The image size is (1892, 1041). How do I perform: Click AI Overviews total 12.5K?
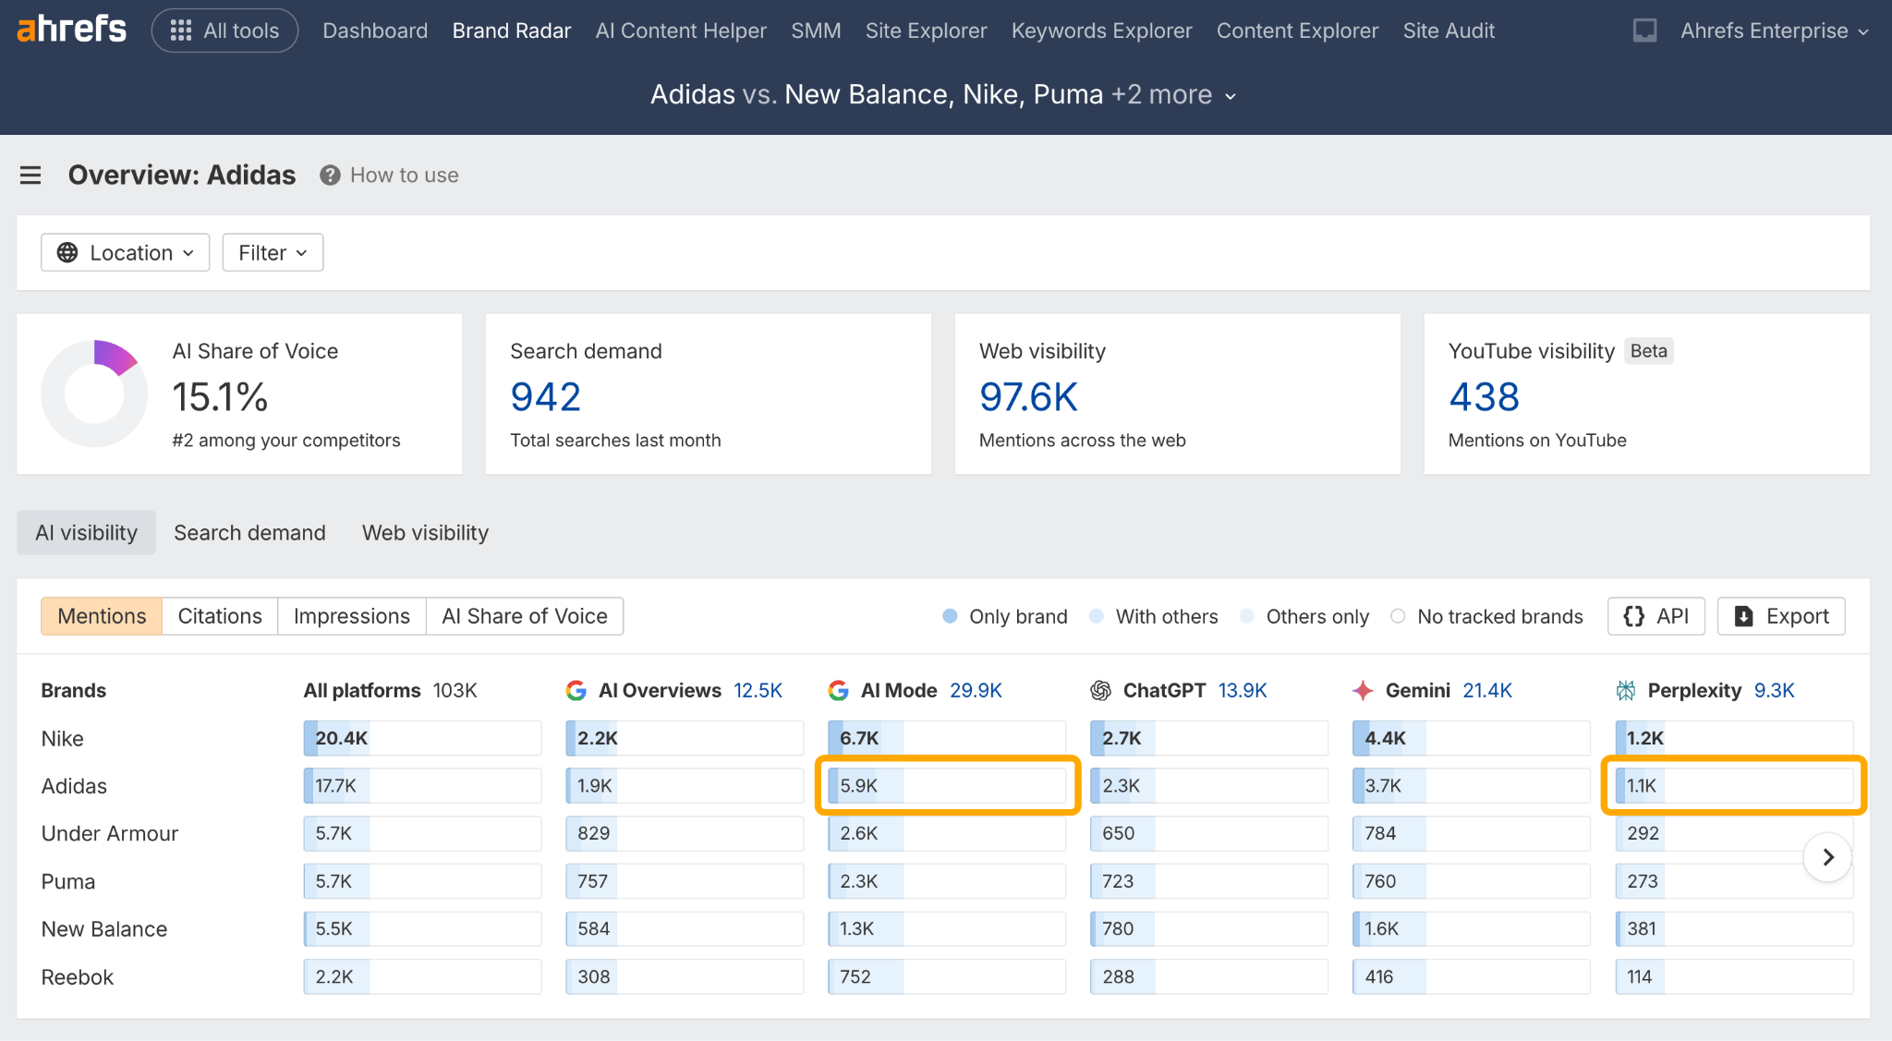tap(758, 690)
